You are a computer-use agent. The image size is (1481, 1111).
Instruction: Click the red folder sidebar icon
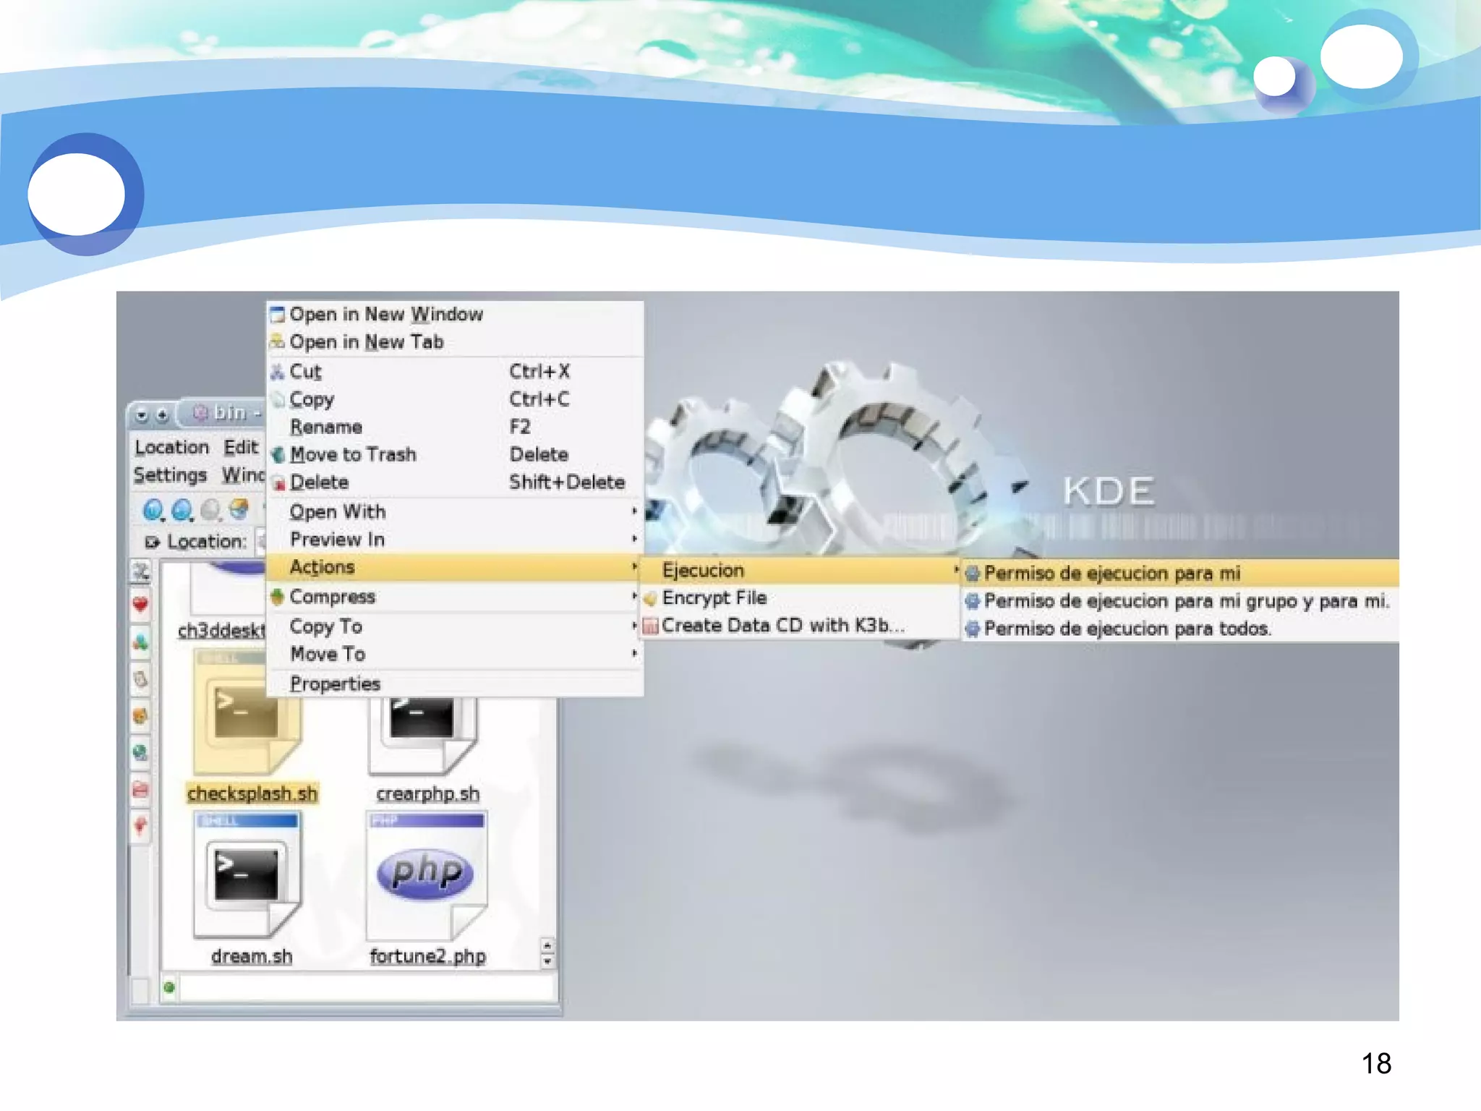(x=140, y=789)
